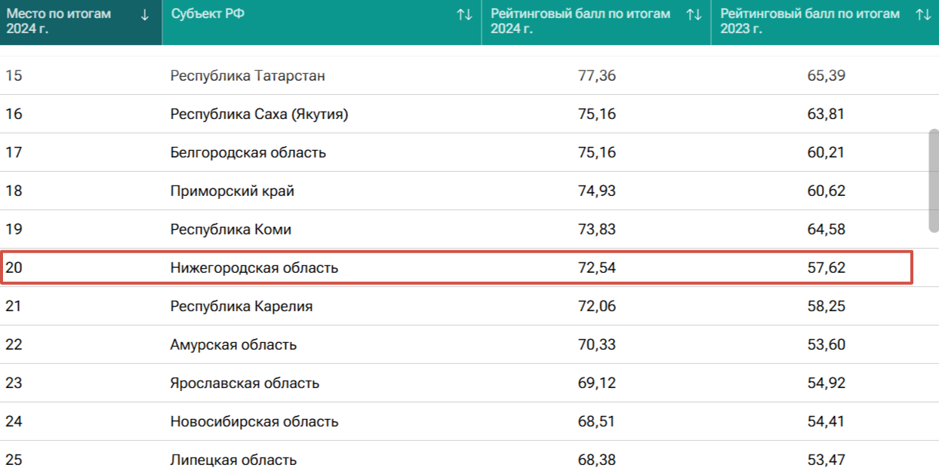Choose the Новосибирская область row name

pos(254,422)
